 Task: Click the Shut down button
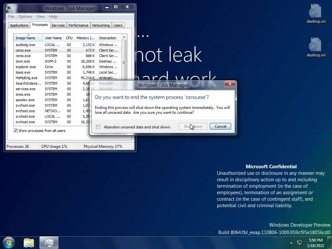tap(193, 126)
